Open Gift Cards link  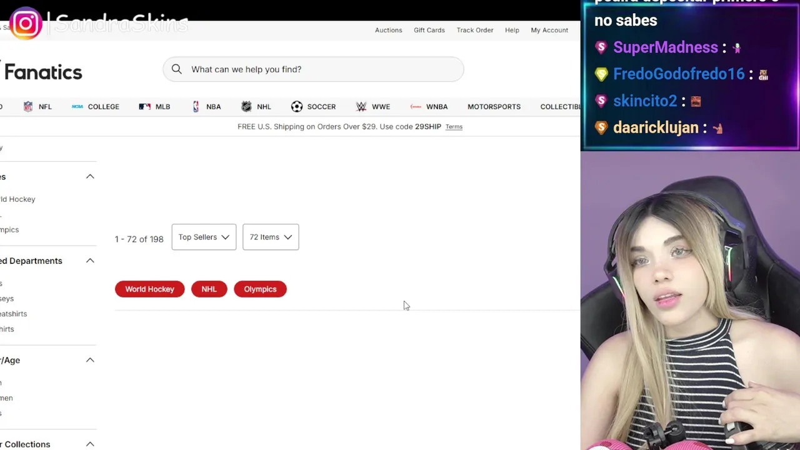tap(429, 30)
